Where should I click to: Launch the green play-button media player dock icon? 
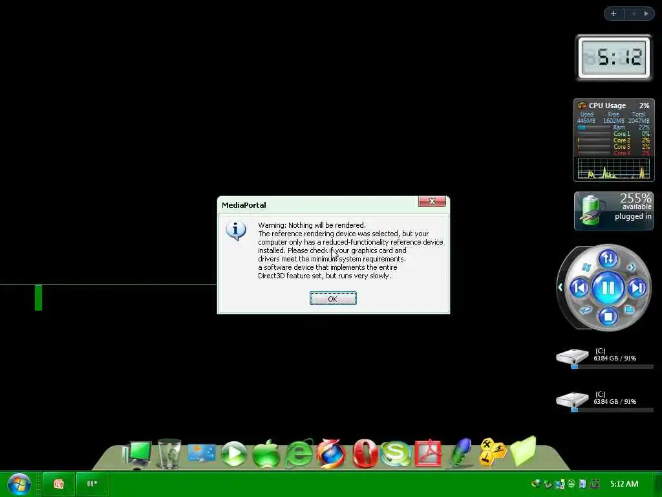click(233, 454)
